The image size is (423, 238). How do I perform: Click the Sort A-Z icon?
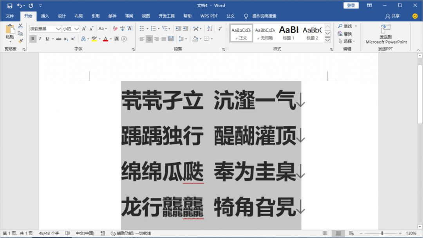click(210, 29)
